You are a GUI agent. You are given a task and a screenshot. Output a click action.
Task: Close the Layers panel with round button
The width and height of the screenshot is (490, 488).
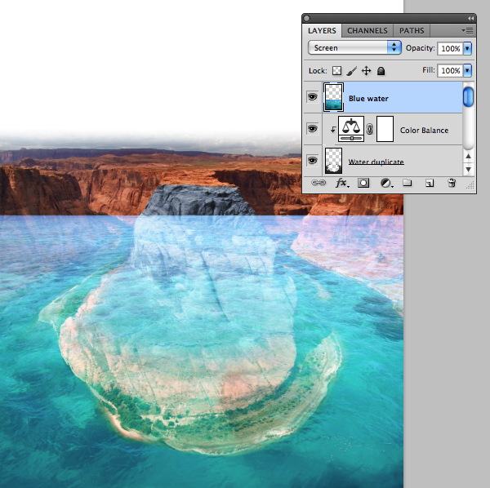pos(307,19)
